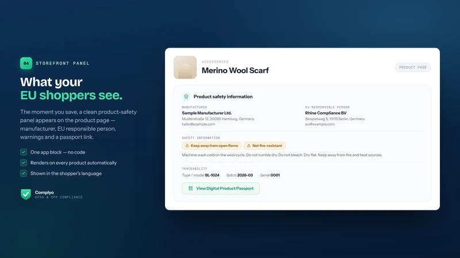Click the SAFETY INFORMATION section label
Image resolution: width=460 pixels, height=258 pixels.
pos(201,138)
